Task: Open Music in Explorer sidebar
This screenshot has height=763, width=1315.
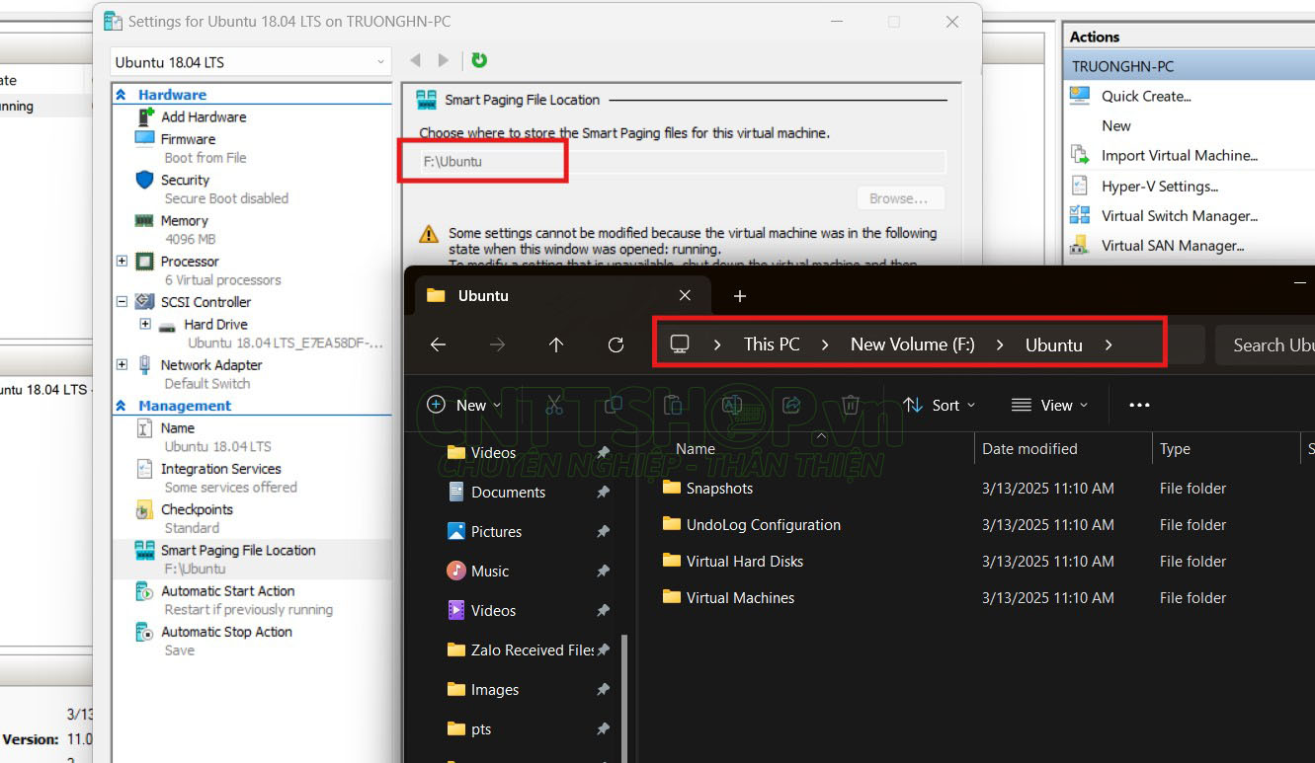Action: 490,571
